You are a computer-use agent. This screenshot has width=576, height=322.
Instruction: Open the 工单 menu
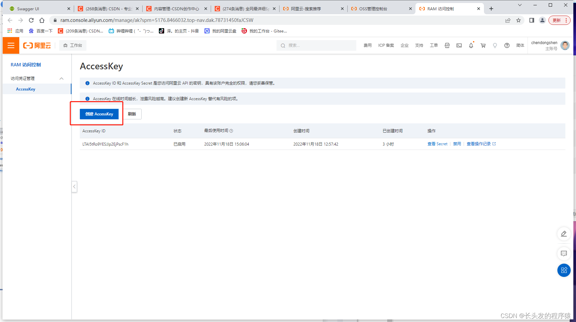[434, 45]
